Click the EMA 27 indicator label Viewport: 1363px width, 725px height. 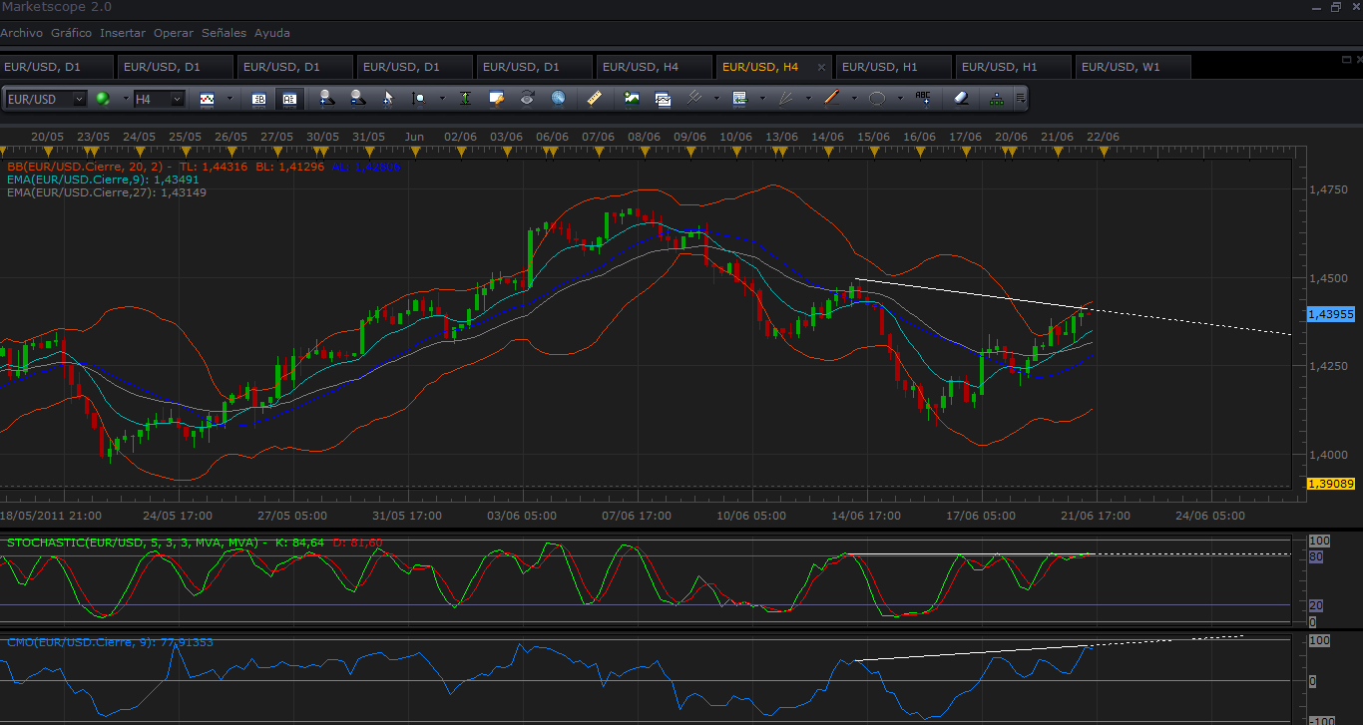pyautogui.click(x=107, y=192)
